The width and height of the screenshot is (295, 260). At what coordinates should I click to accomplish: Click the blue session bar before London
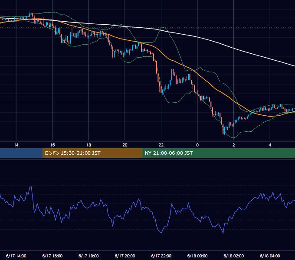click(21, 153)
